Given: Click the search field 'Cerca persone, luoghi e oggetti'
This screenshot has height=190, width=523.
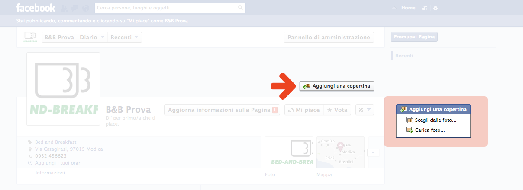Looking at the screenshot, I should point(165,8).
